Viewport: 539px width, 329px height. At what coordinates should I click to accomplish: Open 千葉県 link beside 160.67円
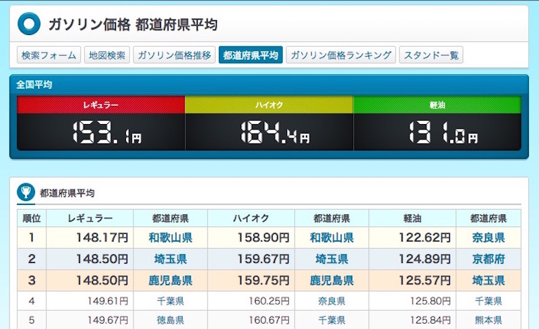point(331,320)
